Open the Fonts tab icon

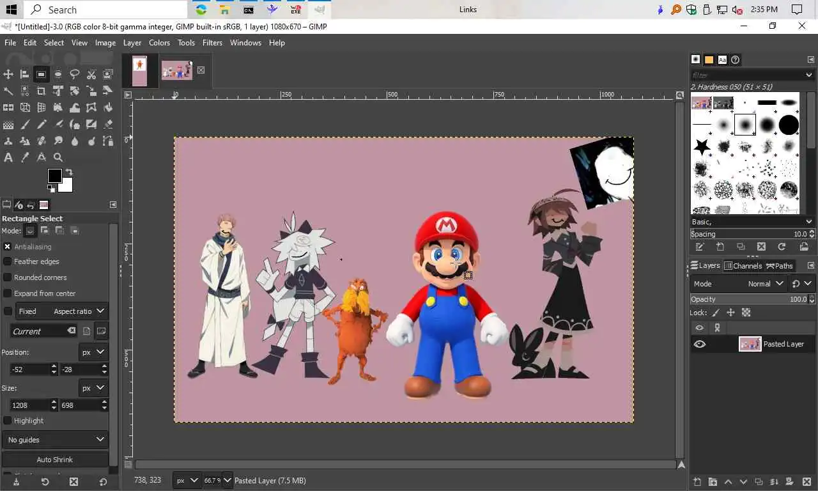tap(722, 59)
